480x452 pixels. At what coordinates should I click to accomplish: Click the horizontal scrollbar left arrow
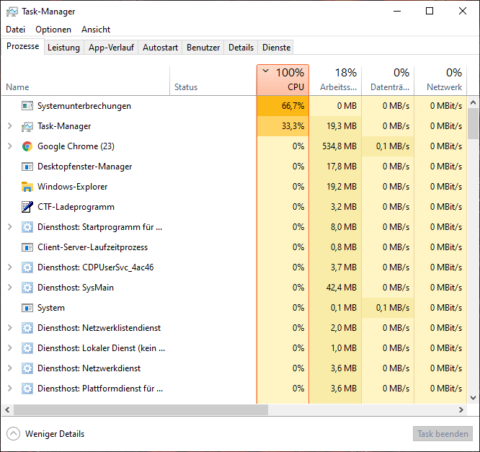click(7, 409)
